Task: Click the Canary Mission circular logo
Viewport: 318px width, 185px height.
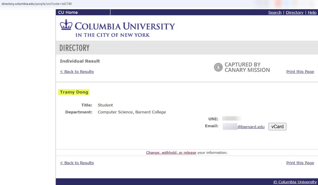Action: (218, 67)
